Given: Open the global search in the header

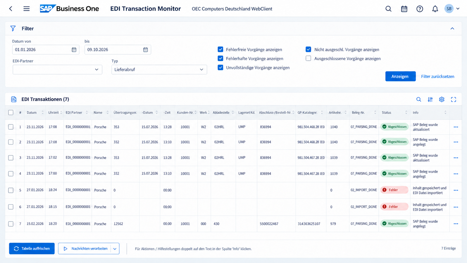Looking at the screenshot, I should point(389,9).
